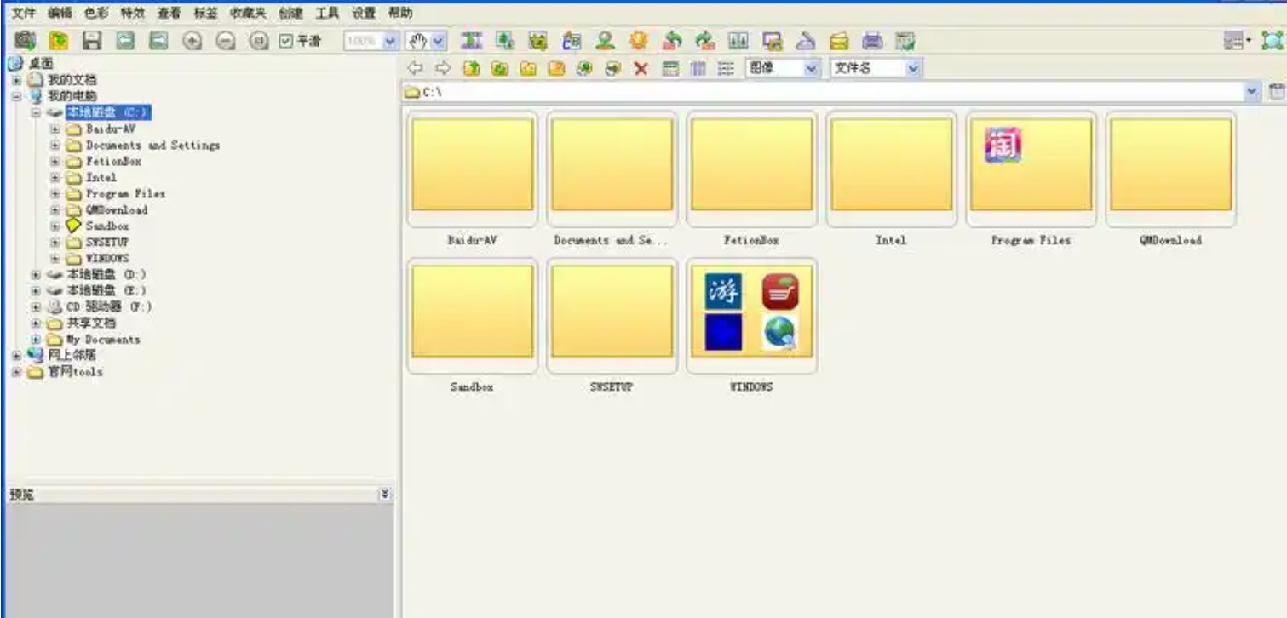Expand the 网上邻居 tree node

(x=16, y=355)
